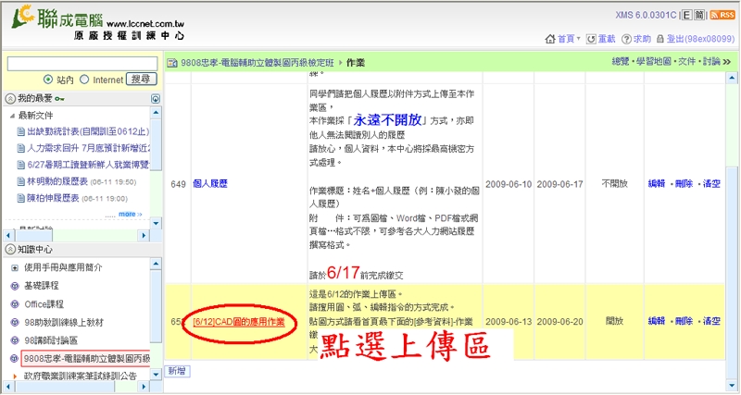Collapse the 知識中心 panel
This screenshot has width=741, height=395.
[x=10, y=249]
